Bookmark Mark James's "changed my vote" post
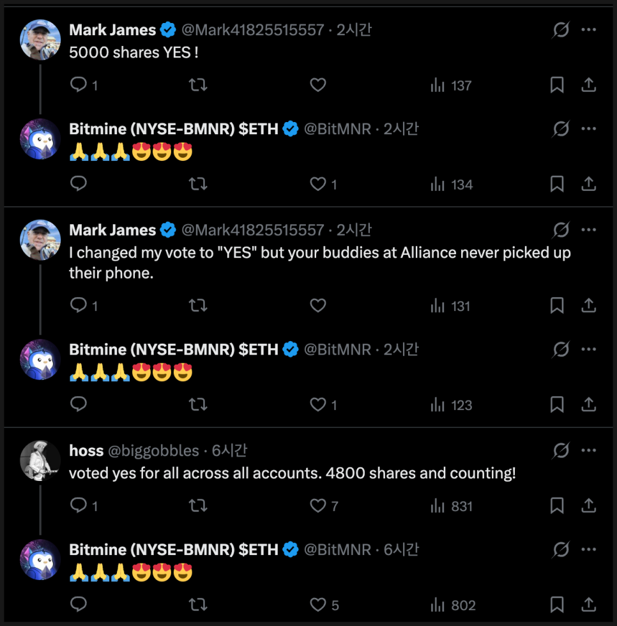 (557, 306)
